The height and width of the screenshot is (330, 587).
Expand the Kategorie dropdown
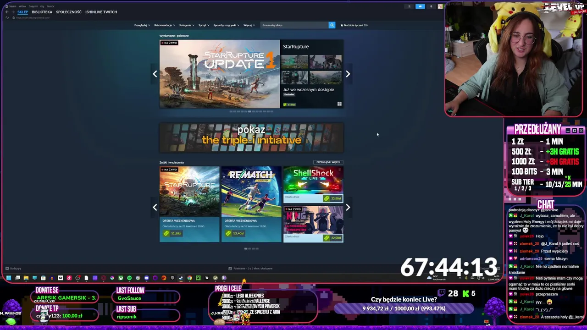pyautogui.click(x=186, y=25)
